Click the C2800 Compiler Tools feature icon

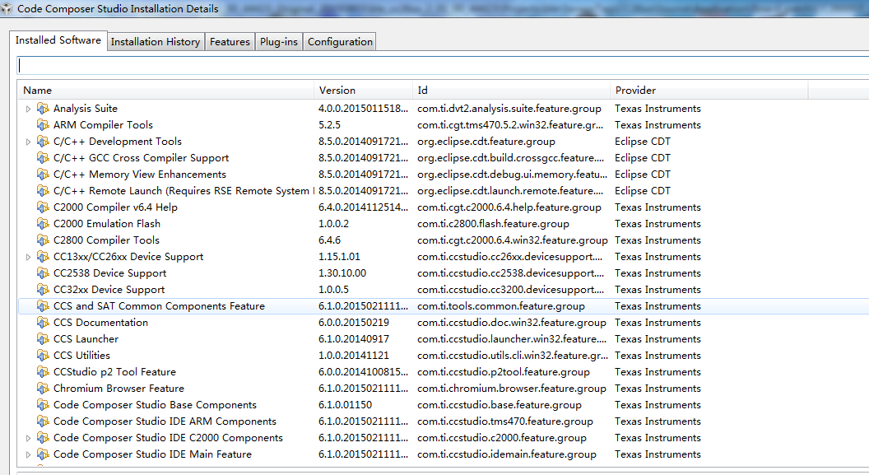pos(44,240)
